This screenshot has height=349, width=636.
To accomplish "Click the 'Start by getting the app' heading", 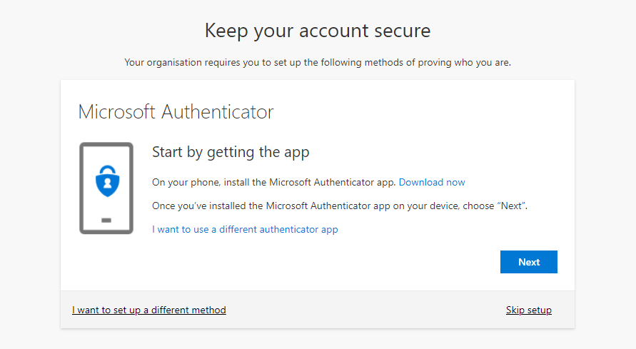I will coord(231,153).
